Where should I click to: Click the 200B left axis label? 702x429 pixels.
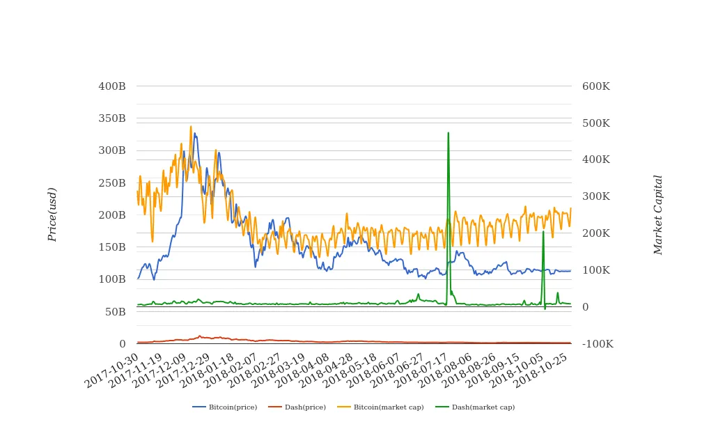(x=112, y=215)
